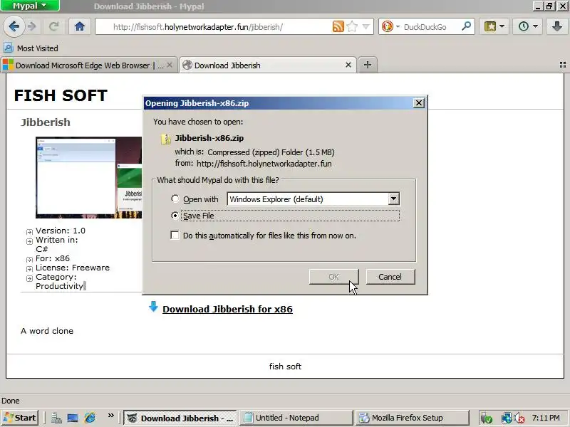Click the magnifier search icon

click(x=466, y=26)
